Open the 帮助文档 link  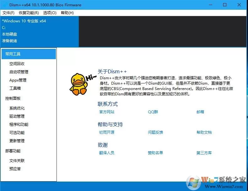tap(204, 132)
